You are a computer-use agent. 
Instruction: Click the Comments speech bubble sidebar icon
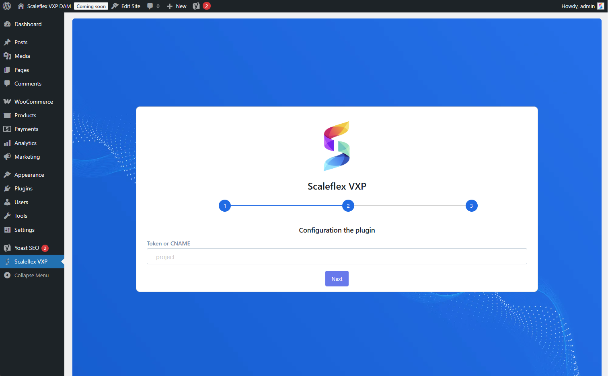pos(7,84)
